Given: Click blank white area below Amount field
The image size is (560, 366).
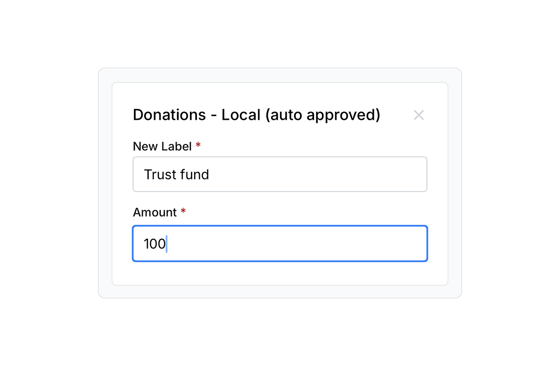Looking at the screenshot, I should click(280, 273).
